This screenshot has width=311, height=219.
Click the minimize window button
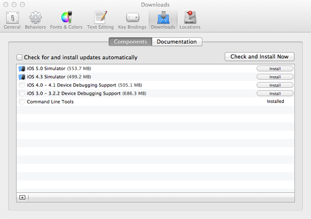[x=14, y=4]
